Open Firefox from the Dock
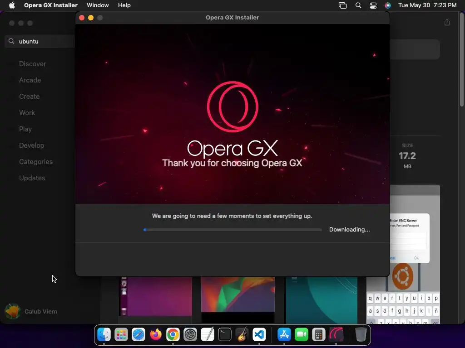The image size is (465, 348). [156, 335]
